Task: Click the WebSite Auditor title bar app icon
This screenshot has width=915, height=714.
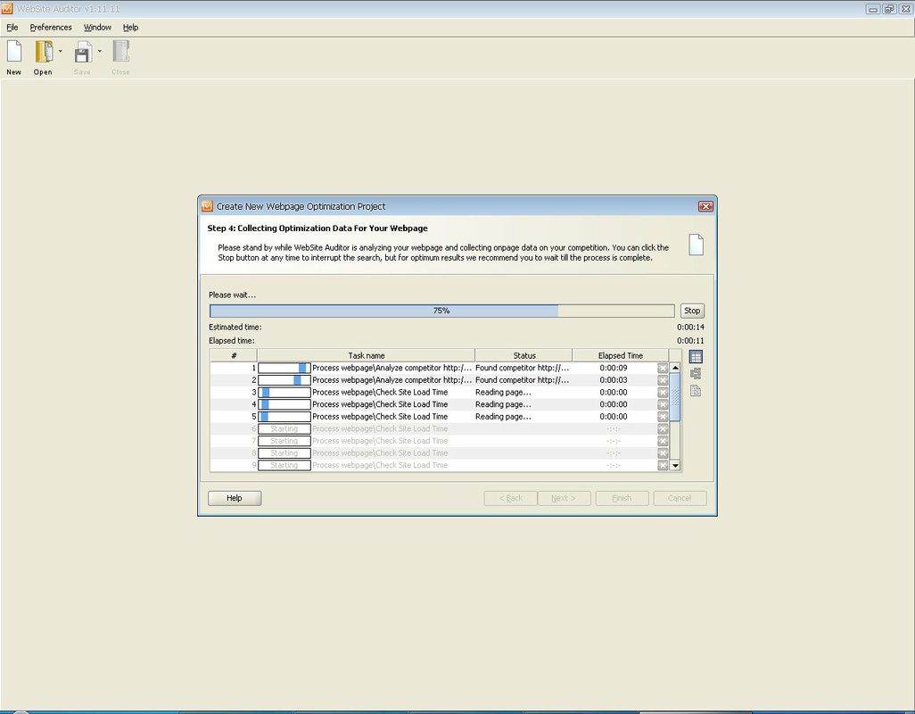Action: tap(7, 9)
